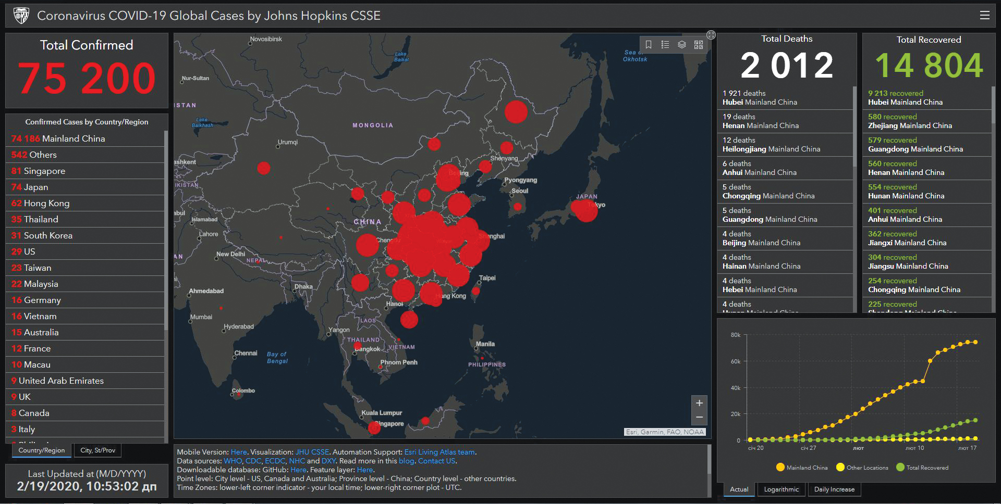The width and height of the screenshot is (1001, 504).
Task: Open the map bookmarks icon
Action: (x=649, y=45)
